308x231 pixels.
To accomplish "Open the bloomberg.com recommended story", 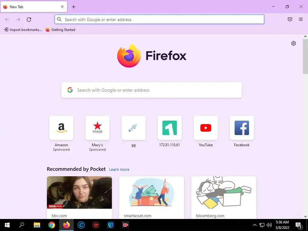I will (224, 197).
